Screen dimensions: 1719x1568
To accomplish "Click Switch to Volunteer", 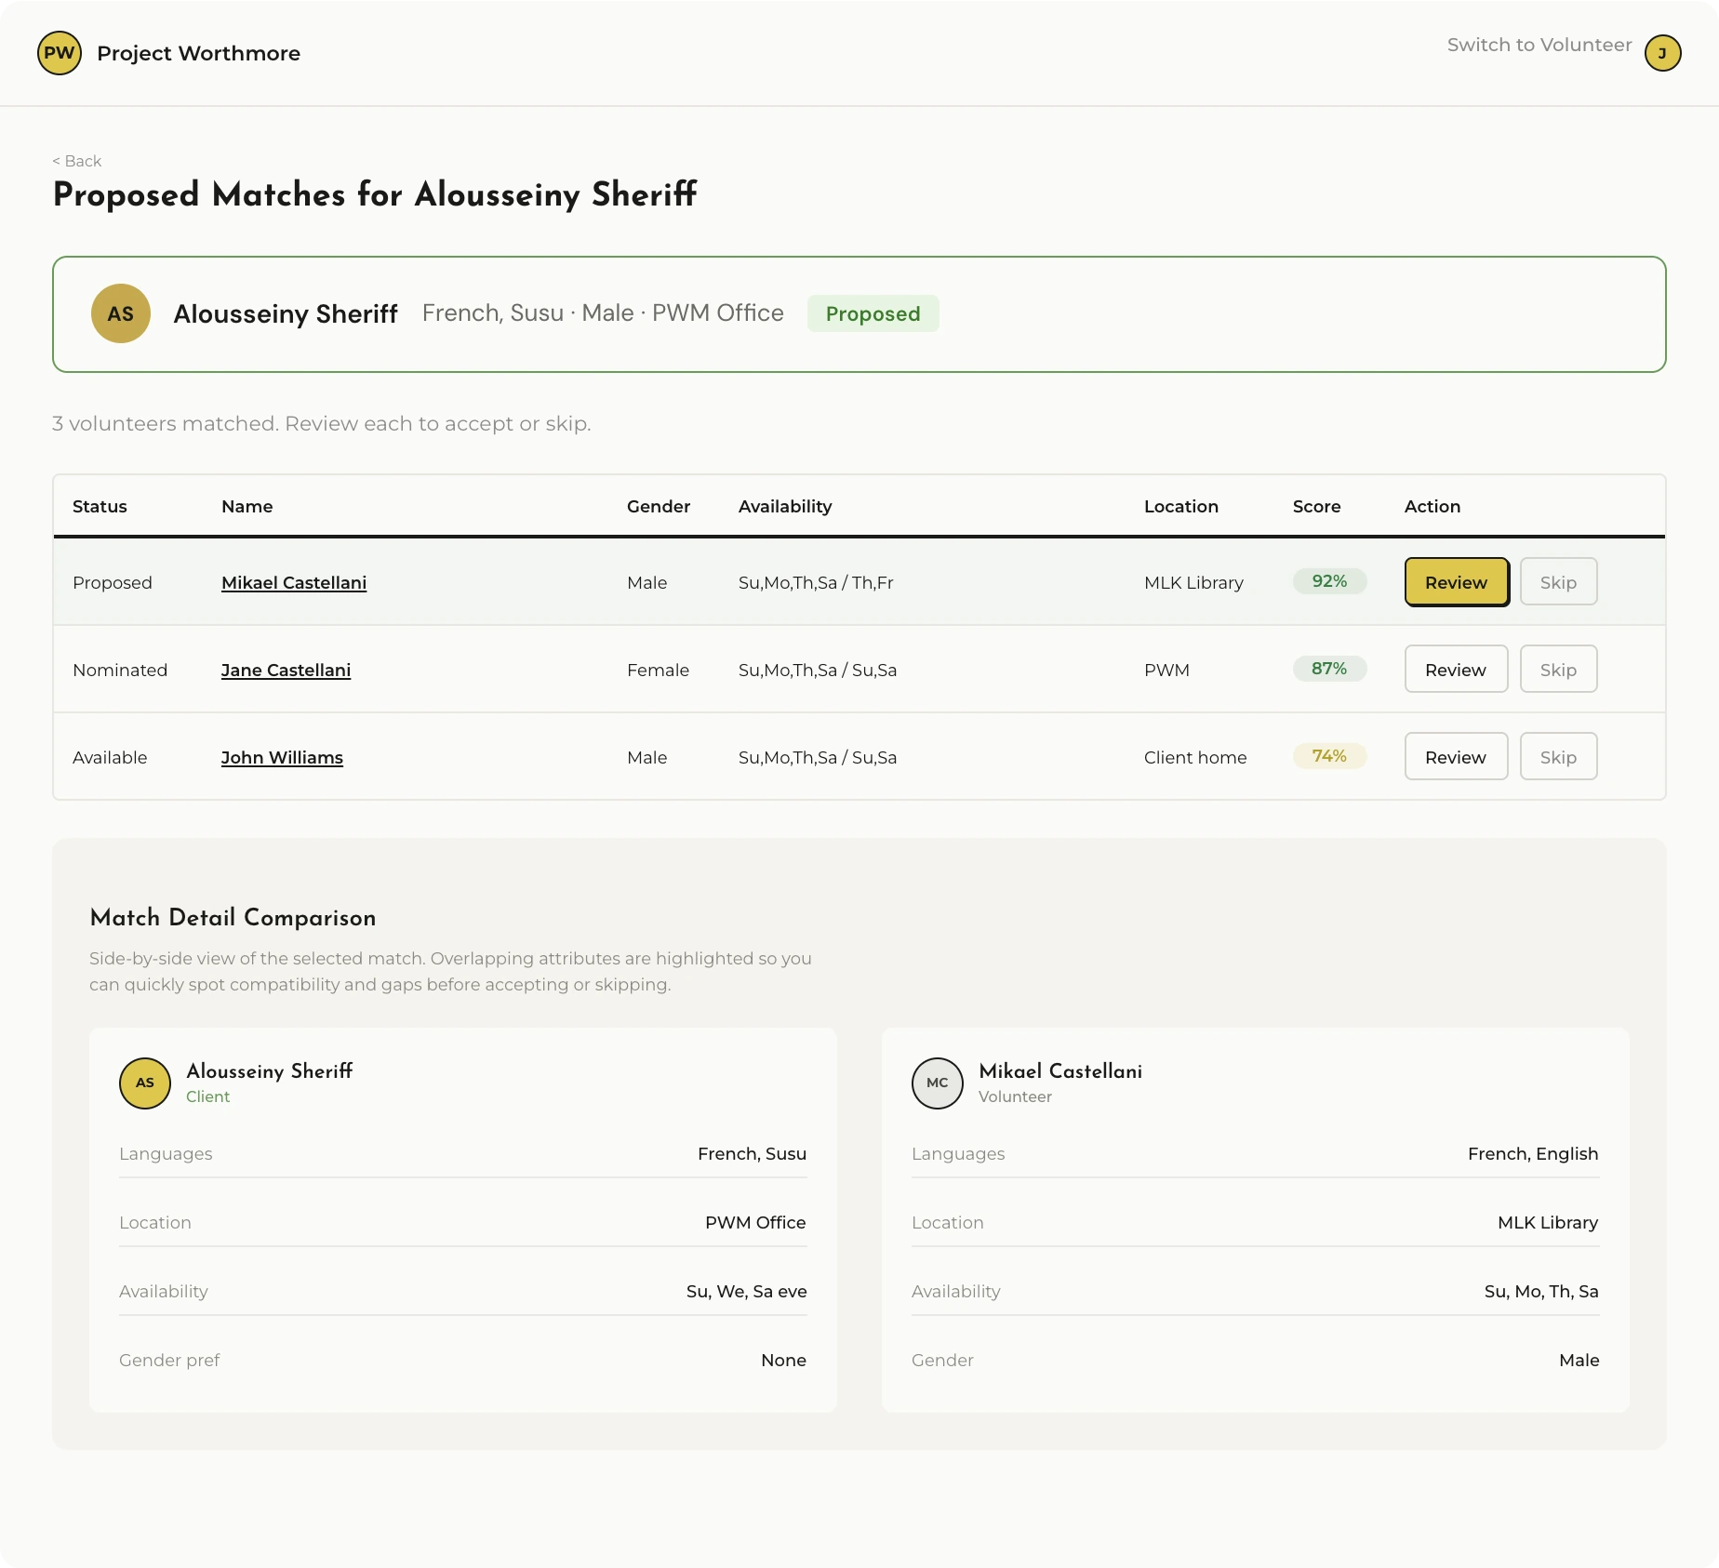I will 1539,45.
